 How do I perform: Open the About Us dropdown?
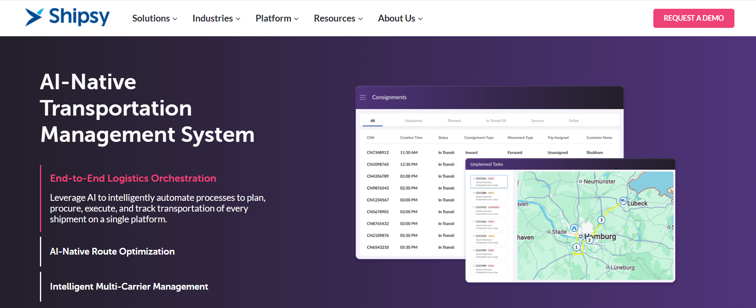coord(400,18)
